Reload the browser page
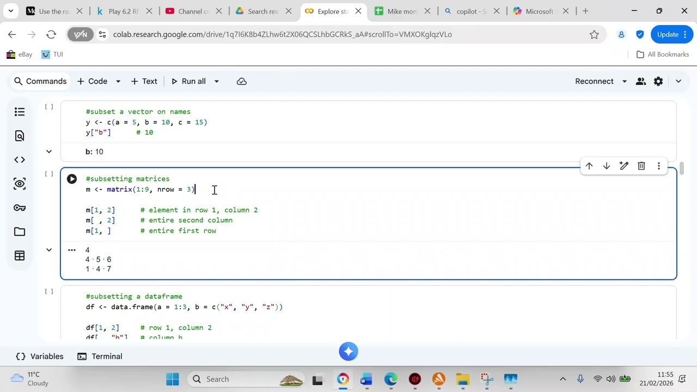697x392 pixels. pyautogui.click(x=51, y=34)
